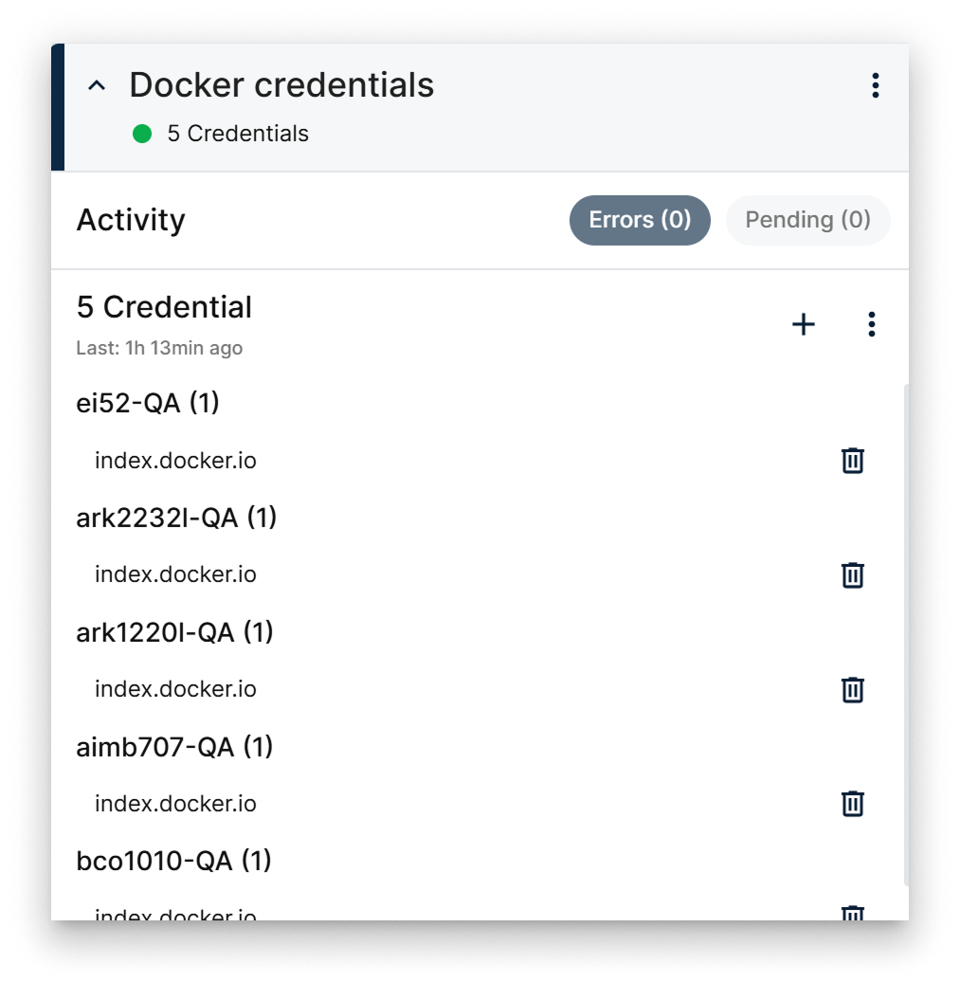Image resolution: width=960 pixels, height=982 pixels.
Task: Click the 5 Credential heading
Action: (x=163, y=307)
